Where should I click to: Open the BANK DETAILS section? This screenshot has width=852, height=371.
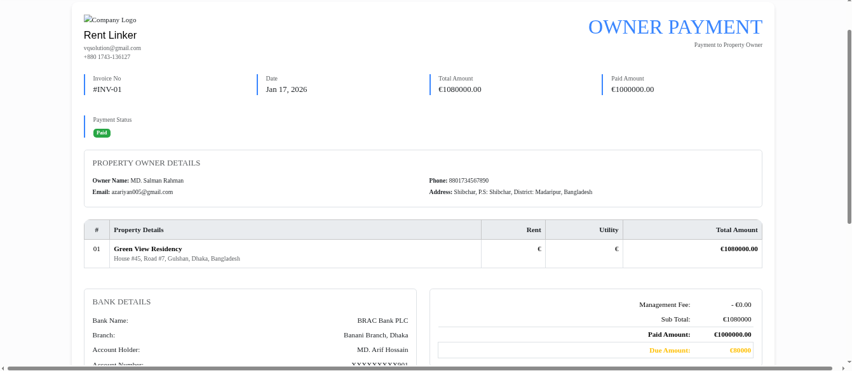[x=121, y=301]
